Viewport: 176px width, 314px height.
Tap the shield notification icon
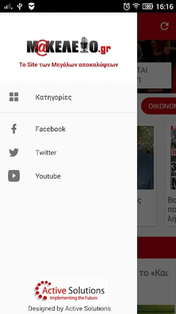pos(31,6)
